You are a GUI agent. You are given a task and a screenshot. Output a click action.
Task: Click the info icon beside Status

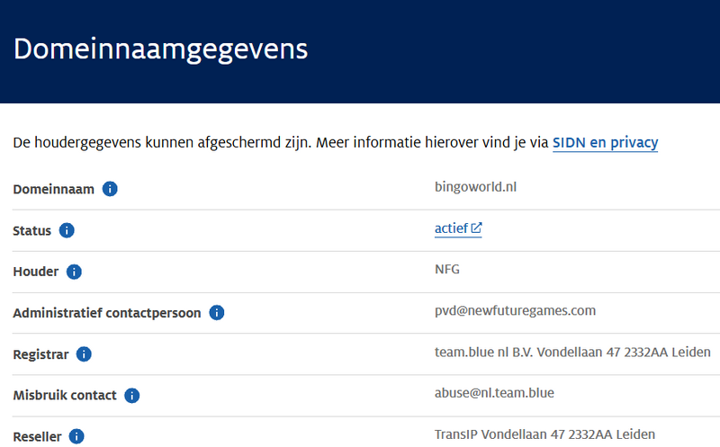pos(67,230)
